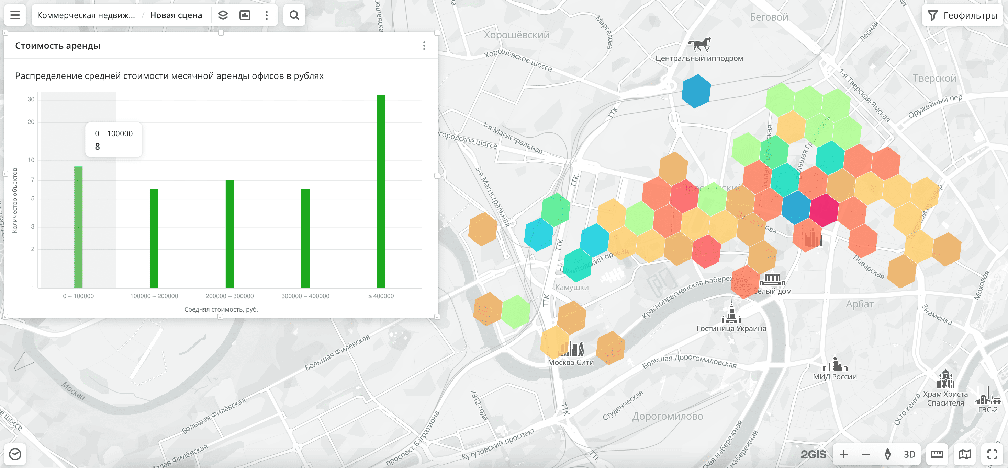This screenshot has width=1008, height=468.
Task: Toggle 3D map view
Action: [909, 454]
